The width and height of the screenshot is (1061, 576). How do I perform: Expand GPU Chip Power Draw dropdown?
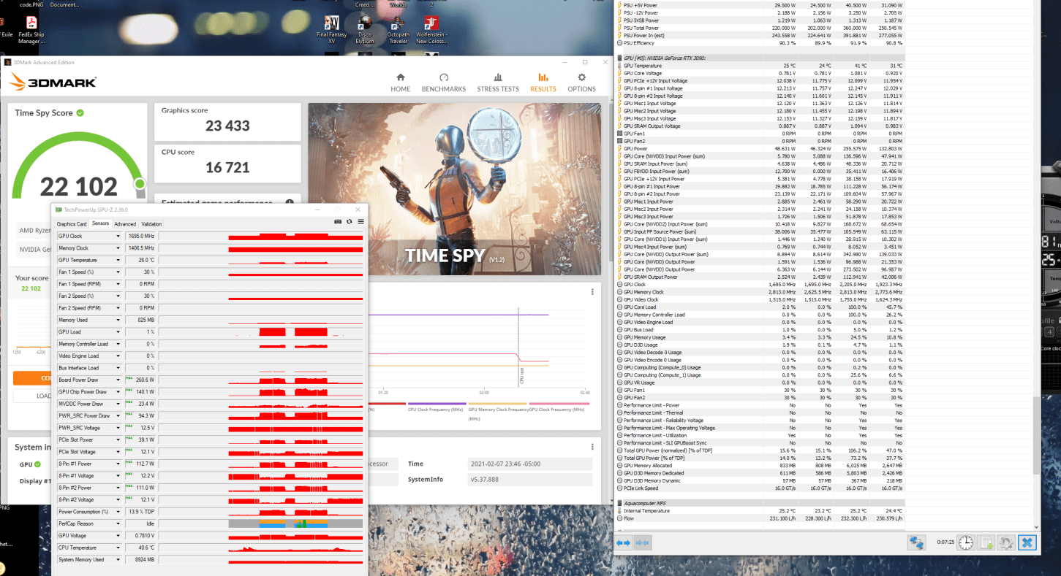click(118, 392)
